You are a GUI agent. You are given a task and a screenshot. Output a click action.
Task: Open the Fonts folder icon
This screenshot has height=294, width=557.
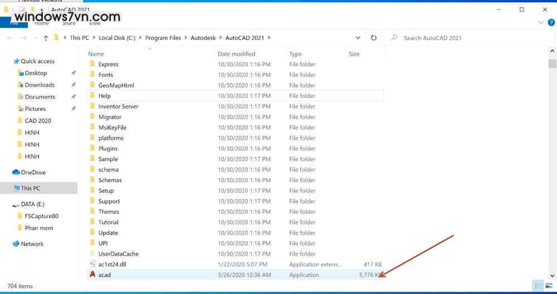(x=92, y=75)
